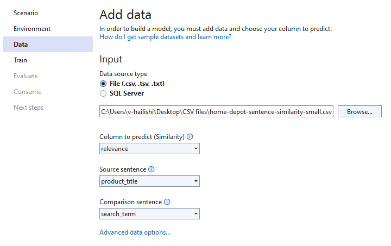Viewport: 391px width, 246px height.
Task: Open Advanced data options link
Action: coord(135,232)
